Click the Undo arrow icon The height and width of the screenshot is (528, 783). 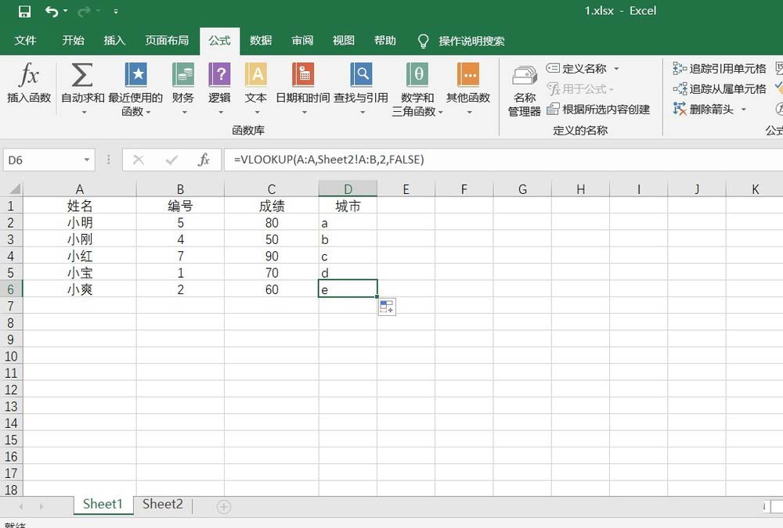(52, 11)
